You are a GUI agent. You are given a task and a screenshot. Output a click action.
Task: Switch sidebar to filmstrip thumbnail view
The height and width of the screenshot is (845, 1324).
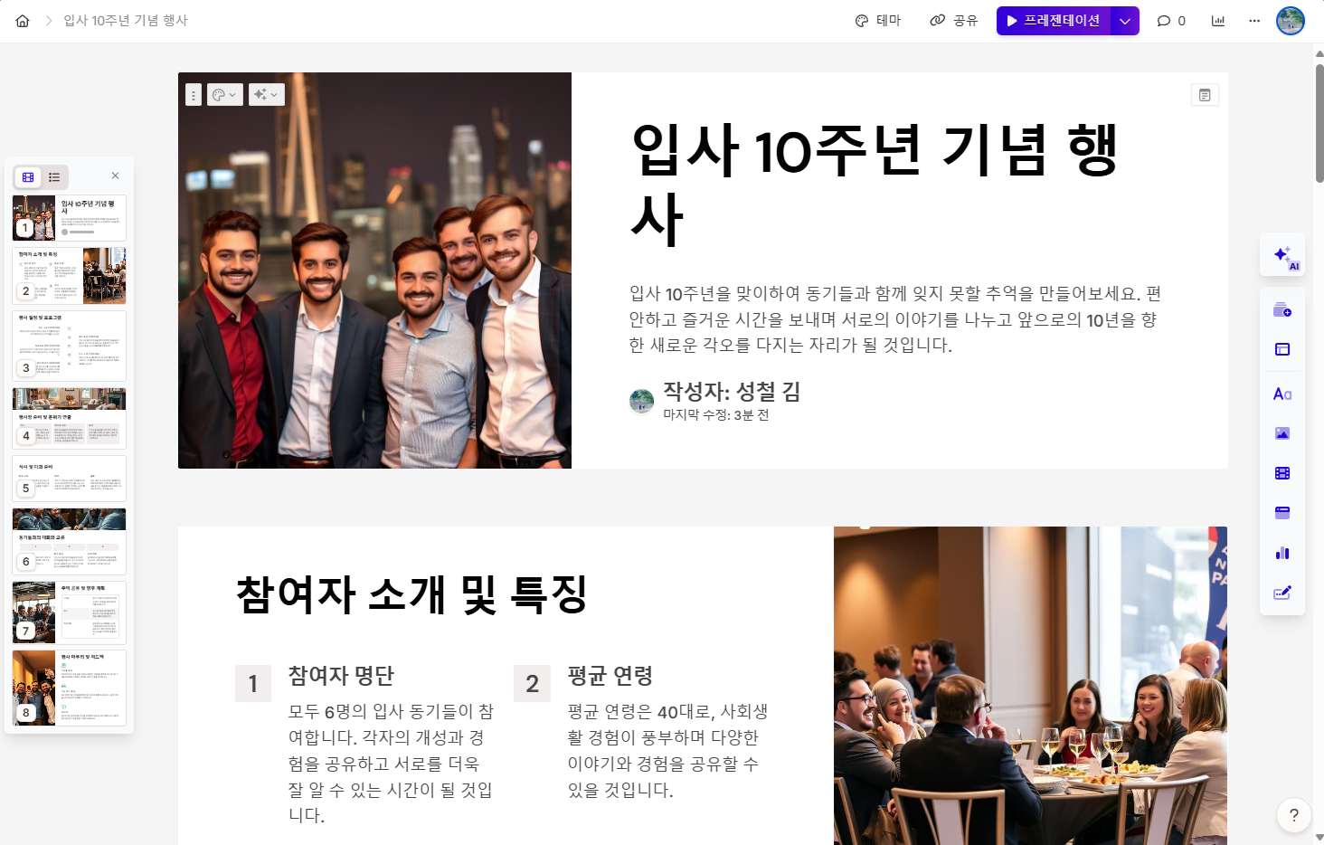[x=28, y=177]
